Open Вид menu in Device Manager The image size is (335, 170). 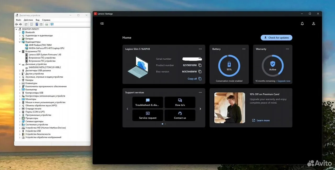37,20
